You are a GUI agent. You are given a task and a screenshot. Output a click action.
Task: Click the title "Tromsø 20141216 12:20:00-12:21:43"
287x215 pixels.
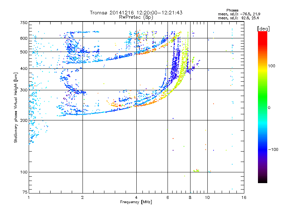[136, 13]
